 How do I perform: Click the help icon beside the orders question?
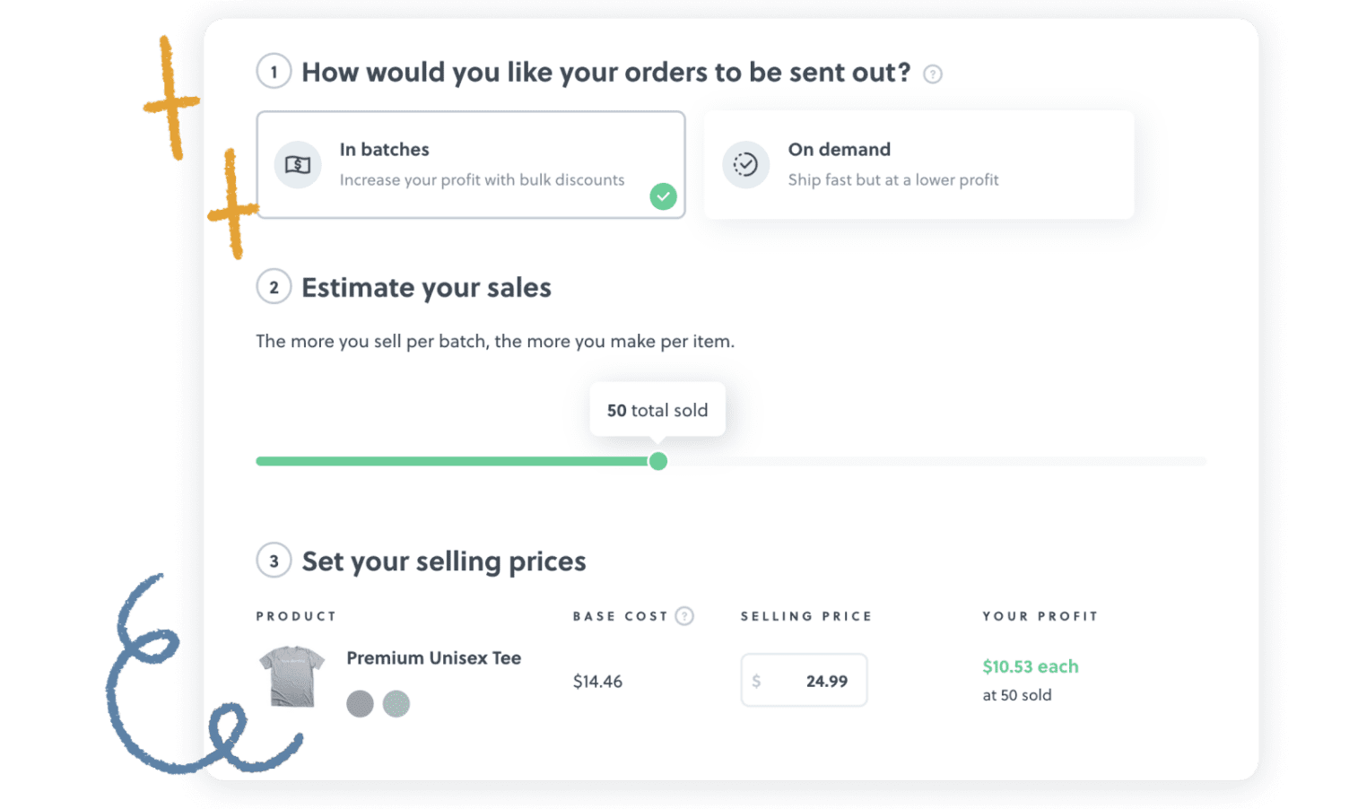point(933,74)
